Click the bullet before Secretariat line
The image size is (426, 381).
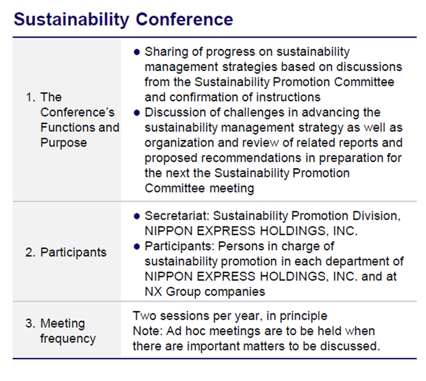(x=137, y=216)
